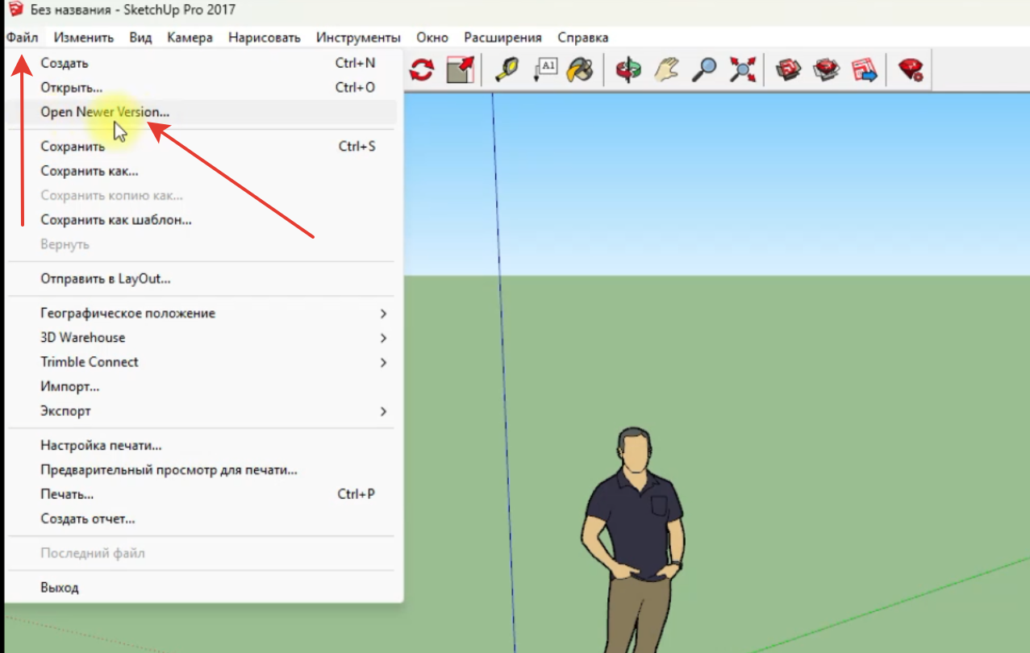
Task: Activate the Pan hand tool
Action: (666, 69)
